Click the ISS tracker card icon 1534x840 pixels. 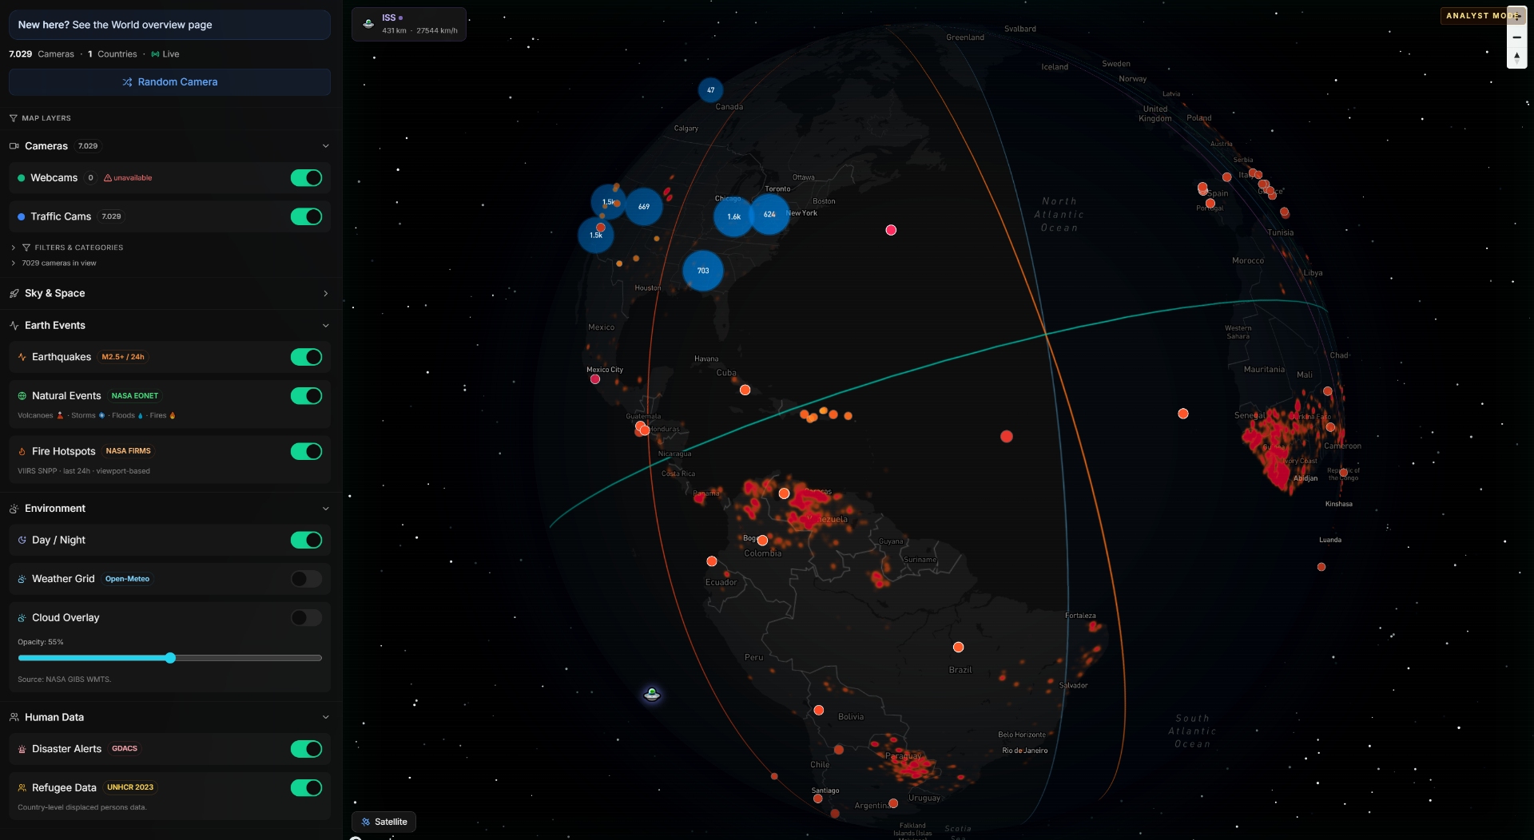[368, 24]
